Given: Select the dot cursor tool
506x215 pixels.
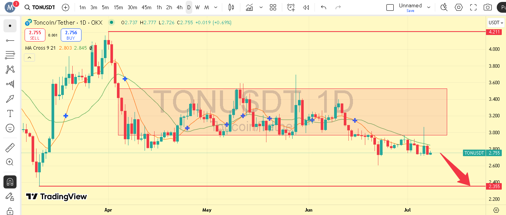Looking at the screenshot, I should tap(10, 26).
